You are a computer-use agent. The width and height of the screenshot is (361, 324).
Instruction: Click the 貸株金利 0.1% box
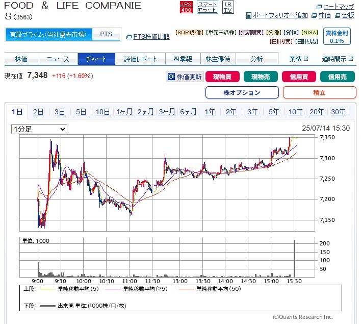click(x=337, y=36)
